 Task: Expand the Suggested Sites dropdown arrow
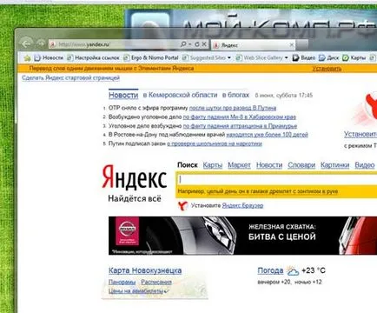[x=229, y=58]
